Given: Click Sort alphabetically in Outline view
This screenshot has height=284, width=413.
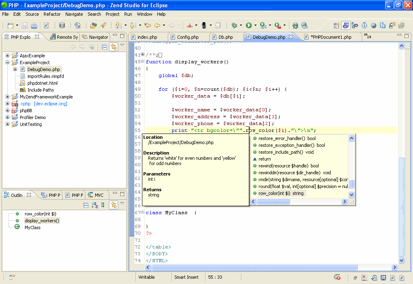Looking at the screenshot, I should pyautogui.click(x=94, y=205).
